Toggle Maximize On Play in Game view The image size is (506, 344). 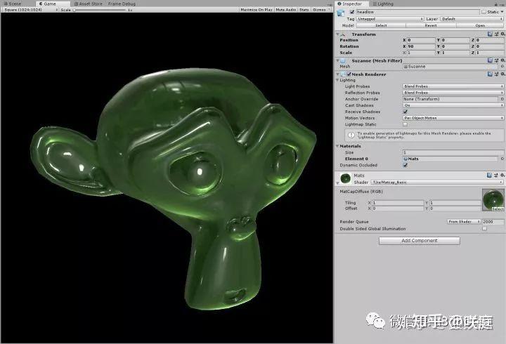pyautogui.click(x=257, y=10)
